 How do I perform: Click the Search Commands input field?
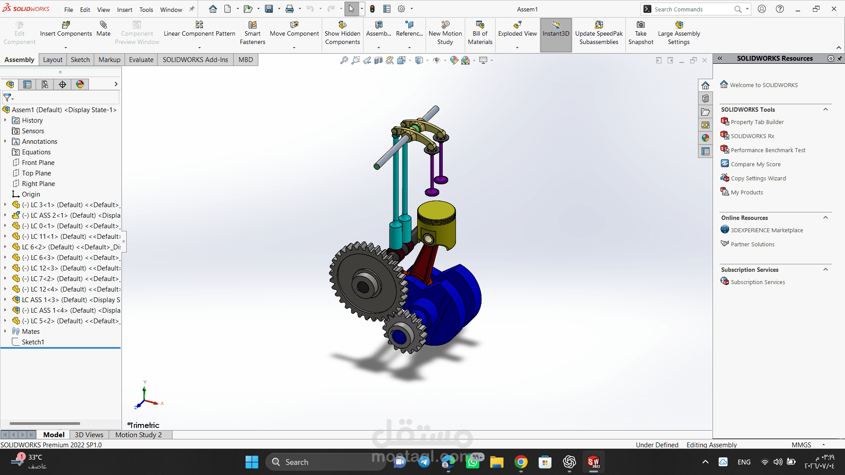pos(693,9)
